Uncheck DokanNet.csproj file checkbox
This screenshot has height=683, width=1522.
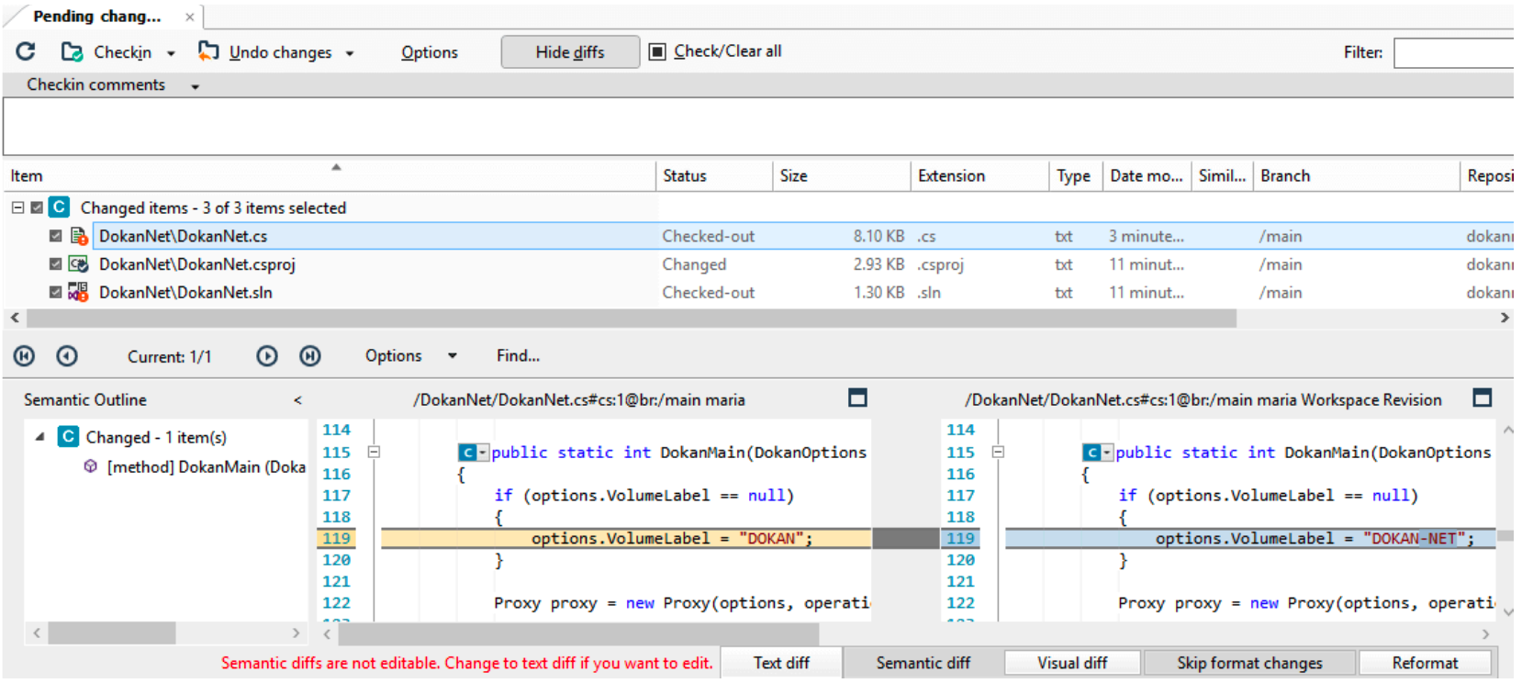pos(56,264)
